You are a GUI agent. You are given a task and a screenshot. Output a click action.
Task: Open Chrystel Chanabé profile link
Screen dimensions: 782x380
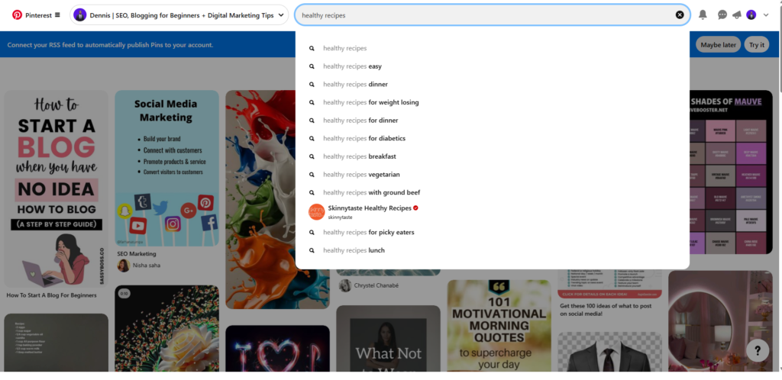[376, 285]
